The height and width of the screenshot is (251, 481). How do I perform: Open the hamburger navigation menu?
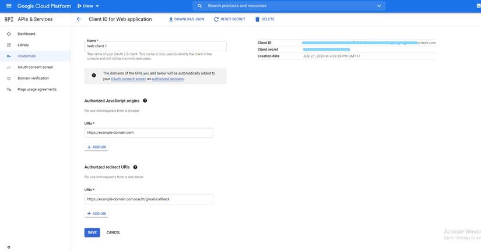(9, 6)
